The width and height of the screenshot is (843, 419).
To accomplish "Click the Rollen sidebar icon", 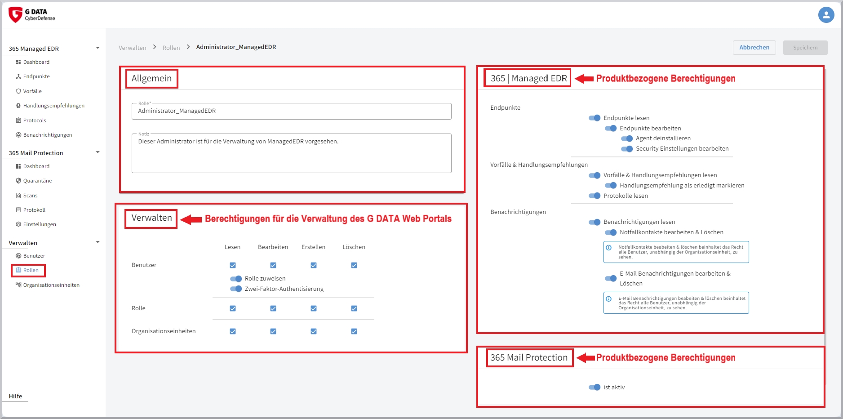I will pos(18,270).
